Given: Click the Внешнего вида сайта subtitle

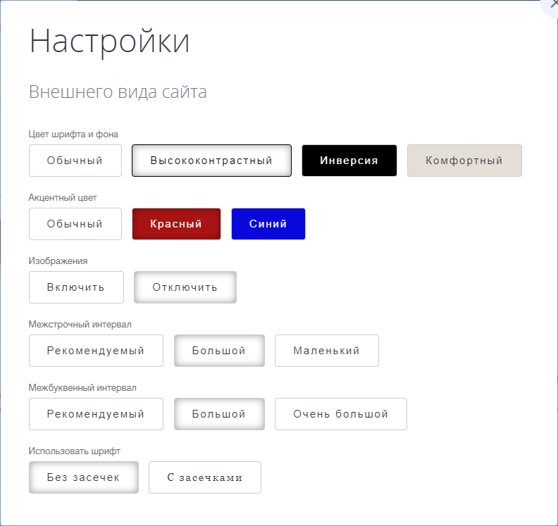Looking at the screenshot, I should 118,92.
